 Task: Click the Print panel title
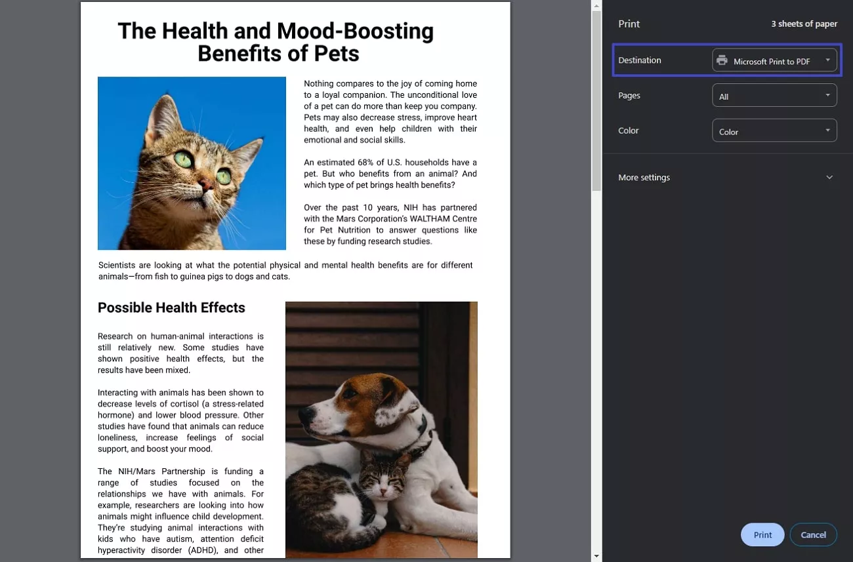click(x=629, y=24)
